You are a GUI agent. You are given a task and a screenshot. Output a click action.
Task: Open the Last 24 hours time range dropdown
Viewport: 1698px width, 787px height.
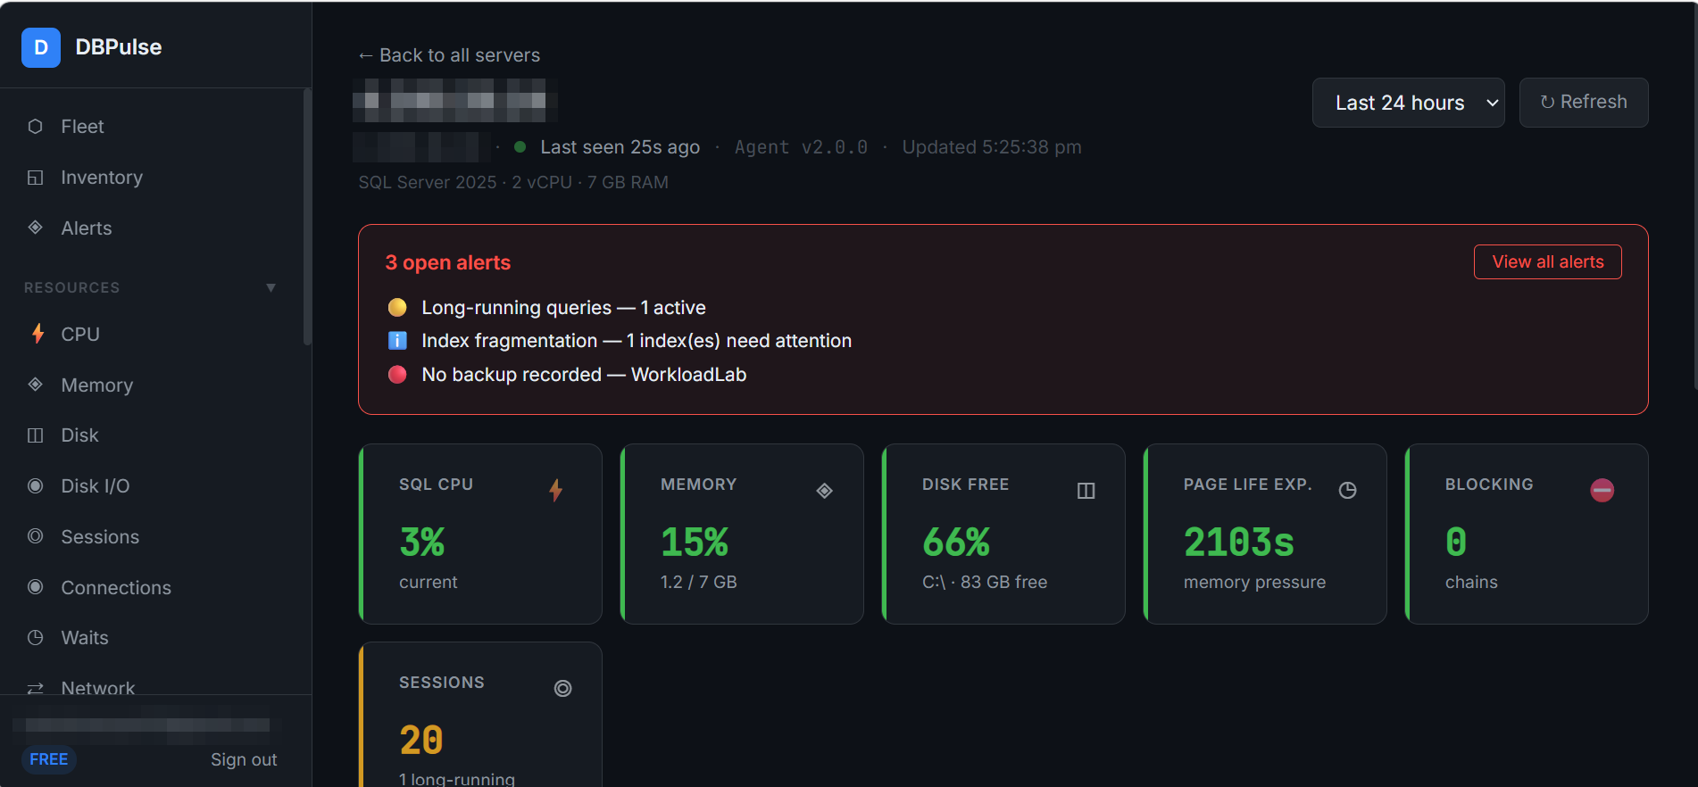click(x=1408, y=103)
